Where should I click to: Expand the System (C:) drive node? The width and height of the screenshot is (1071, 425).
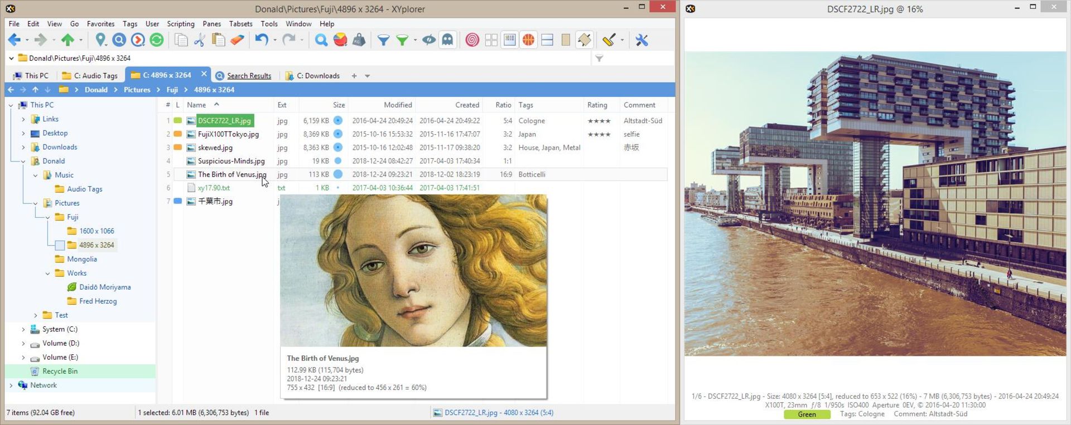(23, 329)
